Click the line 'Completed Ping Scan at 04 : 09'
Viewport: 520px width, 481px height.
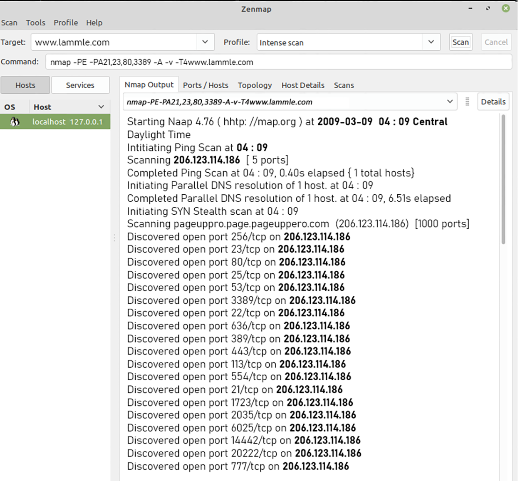271,173
